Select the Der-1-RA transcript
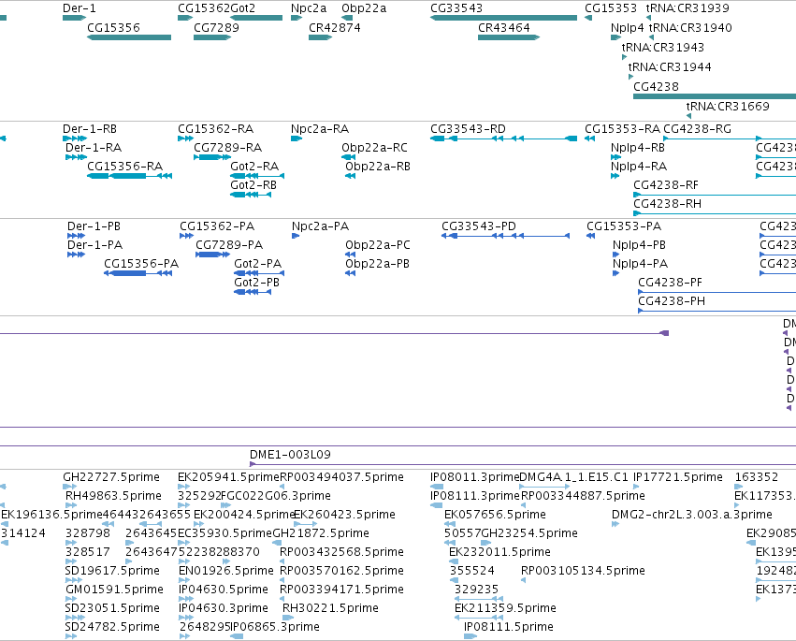Screen dimensions: 796x641 [x=76, y=157]
